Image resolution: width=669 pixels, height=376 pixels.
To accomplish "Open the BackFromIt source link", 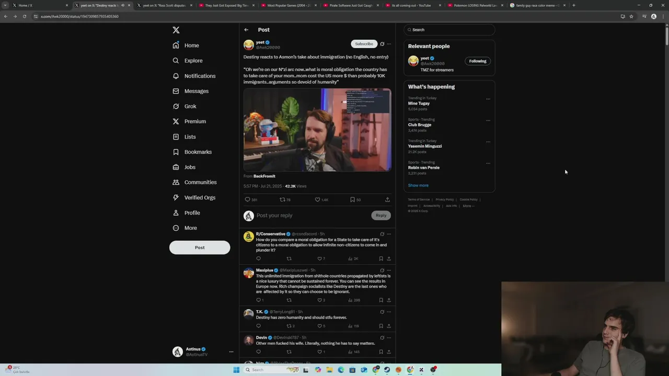I will (x=264, y=176).
